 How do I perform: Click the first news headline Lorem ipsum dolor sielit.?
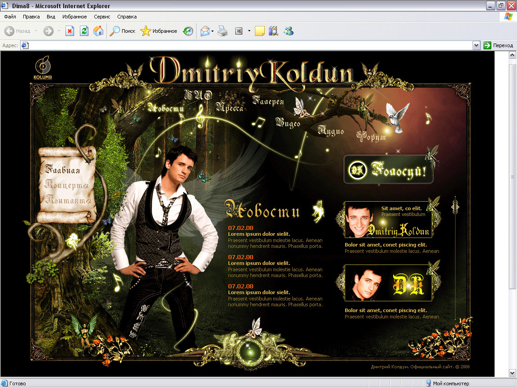pyautogui.click(x=259, y=234)
